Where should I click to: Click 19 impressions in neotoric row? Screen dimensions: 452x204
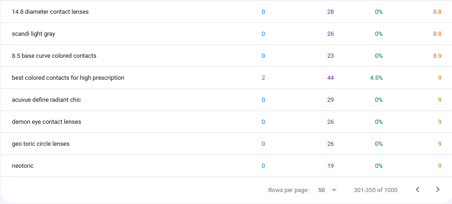coord(331,165)
